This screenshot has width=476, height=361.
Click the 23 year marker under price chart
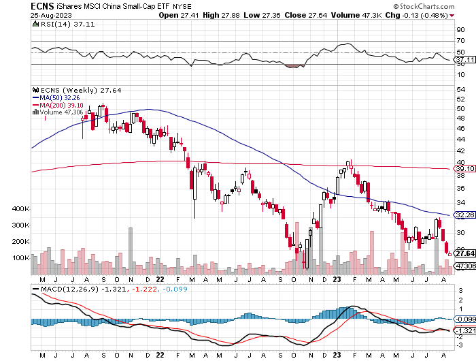point(337,279)
